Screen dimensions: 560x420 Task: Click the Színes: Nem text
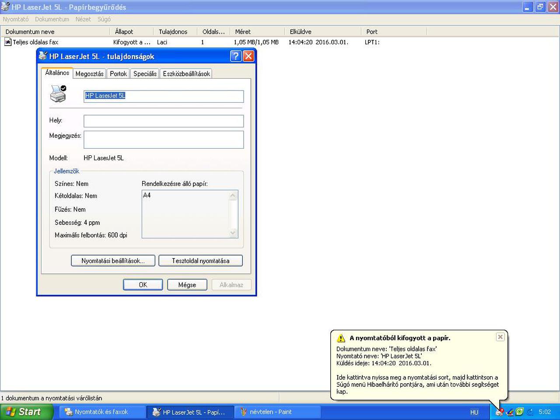pyautogui.click(x=72, y=184)
